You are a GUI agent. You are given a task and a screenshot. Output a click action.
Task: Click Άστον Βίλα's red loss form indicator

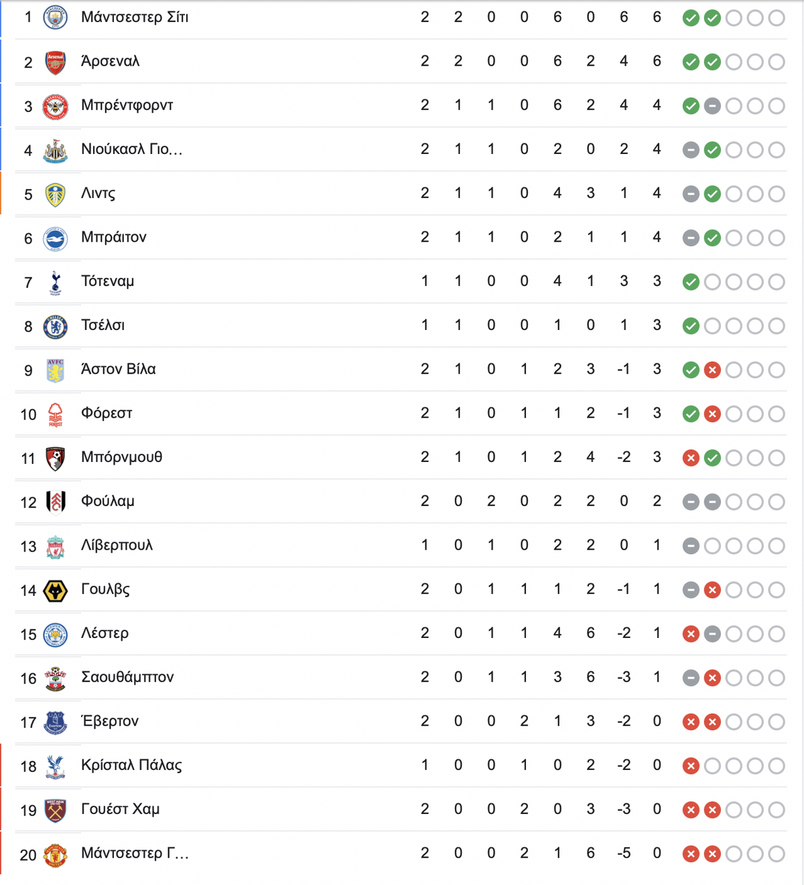click(712, 370)
